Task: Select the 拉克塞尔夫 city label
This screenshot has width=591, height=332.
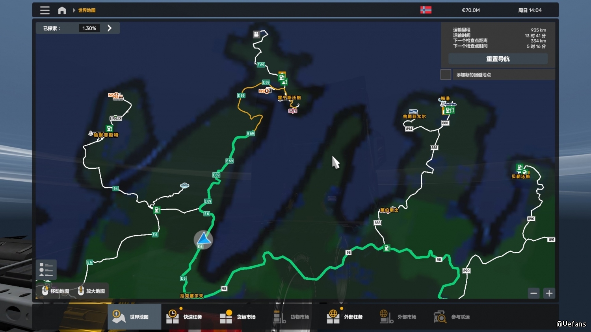Action: [191, 296]
